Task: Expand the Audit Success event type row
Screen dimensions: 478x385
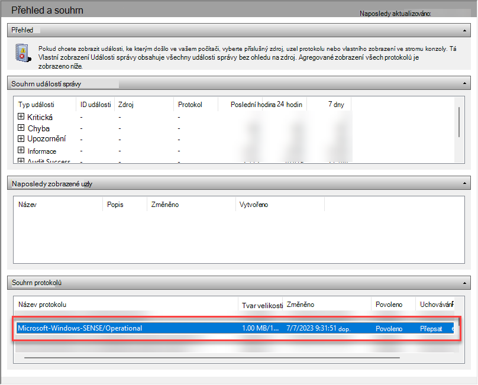Action: click(x=21, y=160)
